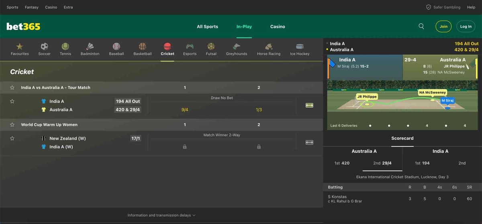Select the Baseball sport icon
This screenshot has width=482, height=224.
116,47
